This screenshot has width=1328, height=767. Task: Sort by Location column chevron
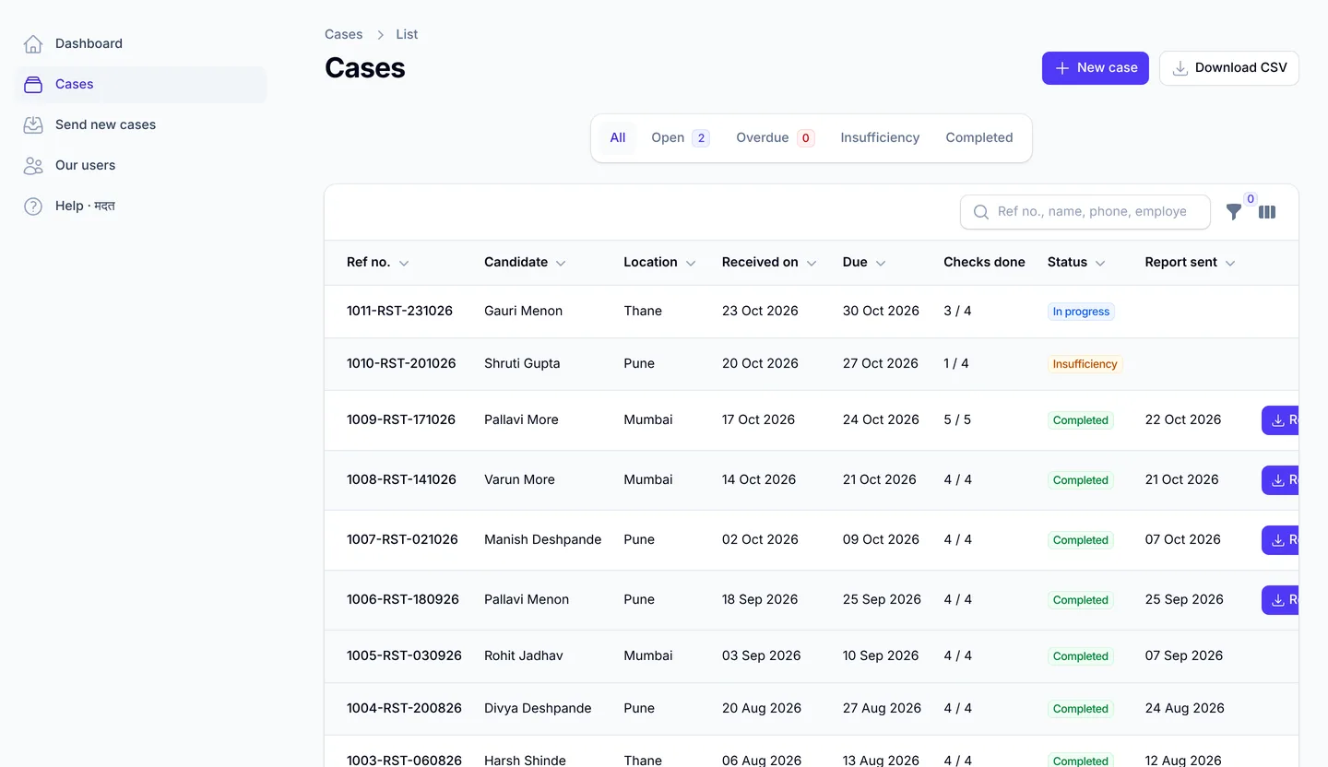(691, 263)
